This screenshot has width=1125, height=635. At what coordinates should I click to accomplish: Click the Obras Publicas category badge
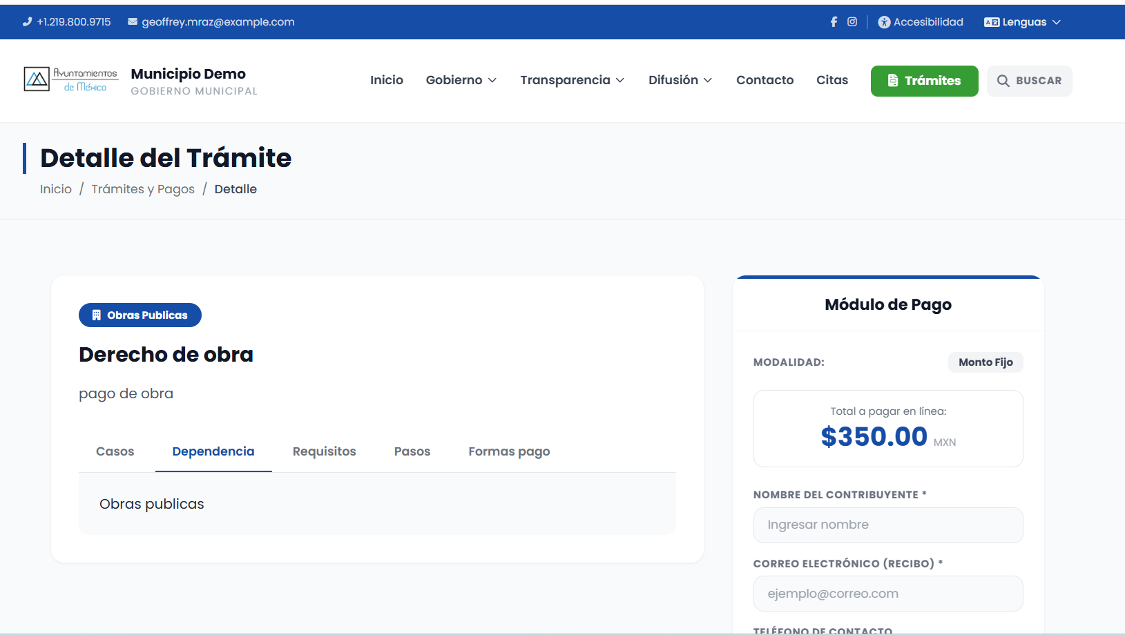click(140, 315)
